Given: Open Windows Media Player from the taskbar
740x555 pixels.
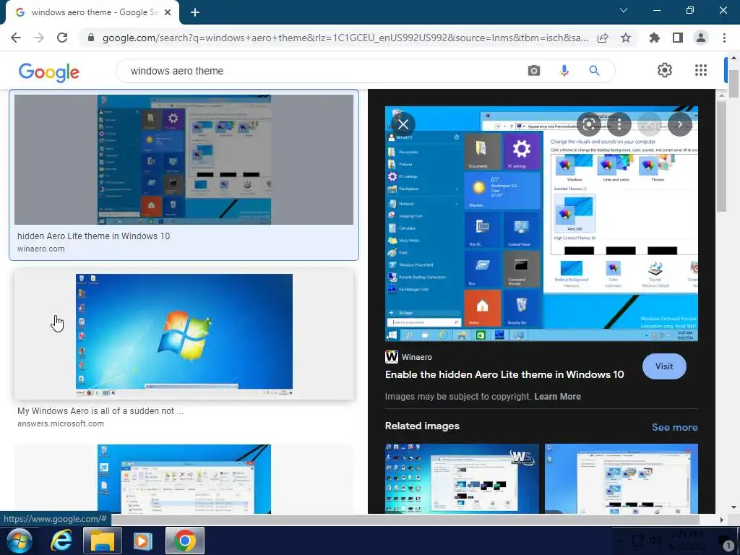Looking at the screenshot, I should [143, 541].
